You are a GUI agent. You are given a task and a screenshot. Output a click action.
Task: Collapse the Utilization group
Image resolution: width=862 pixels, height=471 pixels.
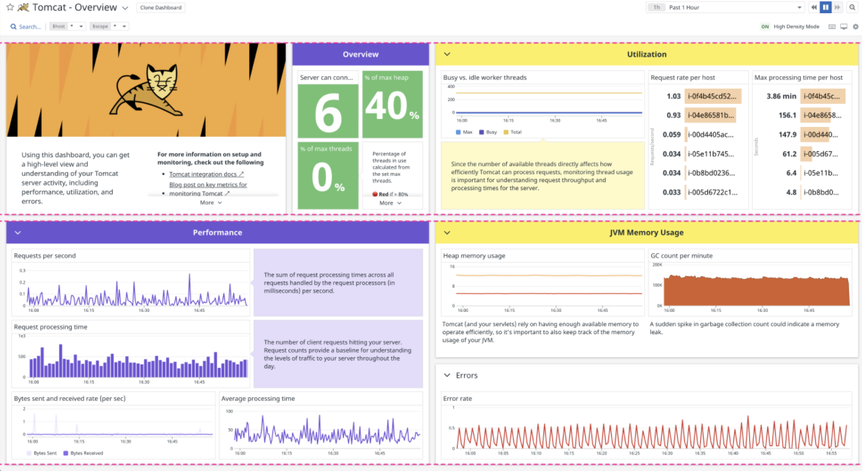pyautogui.click(x=447, y=55)
